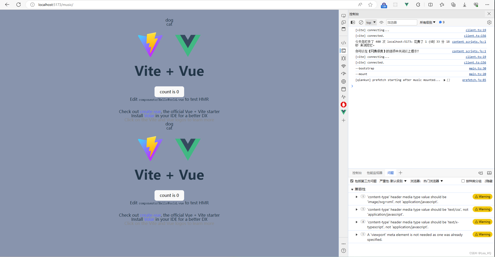Screen dimensions: 495x257
Task: Go back using the browser back arrow
Action: [7, 5]
